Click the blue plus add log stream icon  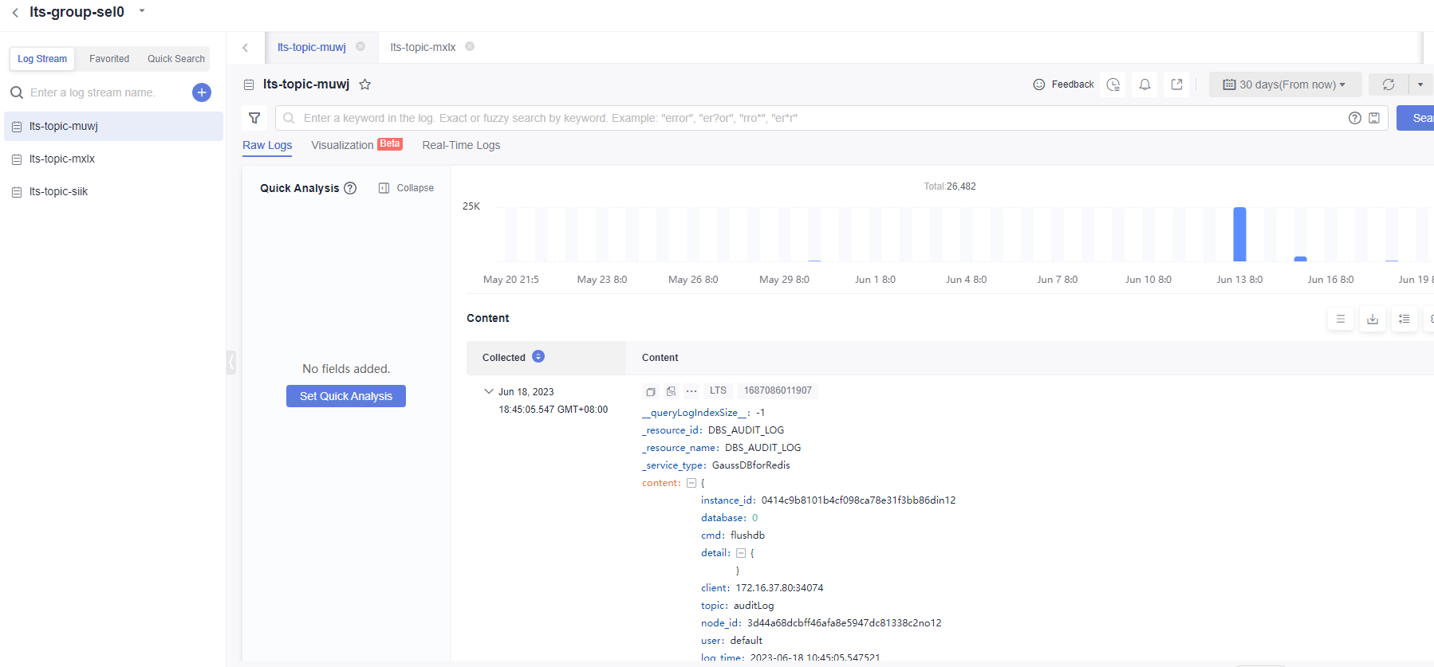click(x=202, y=92)
